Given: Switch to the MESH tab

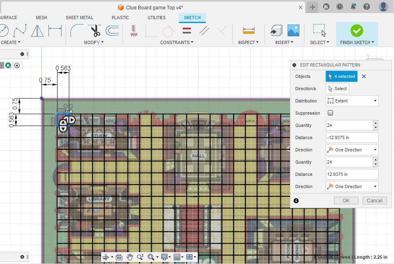Looking at the screenshot, I should point(42,18).
